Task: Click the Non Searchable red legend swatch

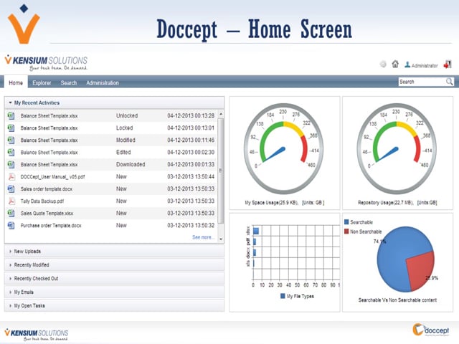Action: (x=347, y=231)
